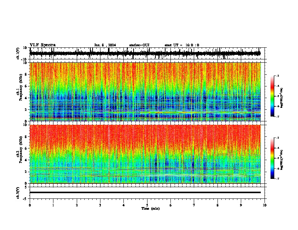Click time axis tick label '8'
The height and width of the screenshot is (230, 298).
(x=217, y=205)
